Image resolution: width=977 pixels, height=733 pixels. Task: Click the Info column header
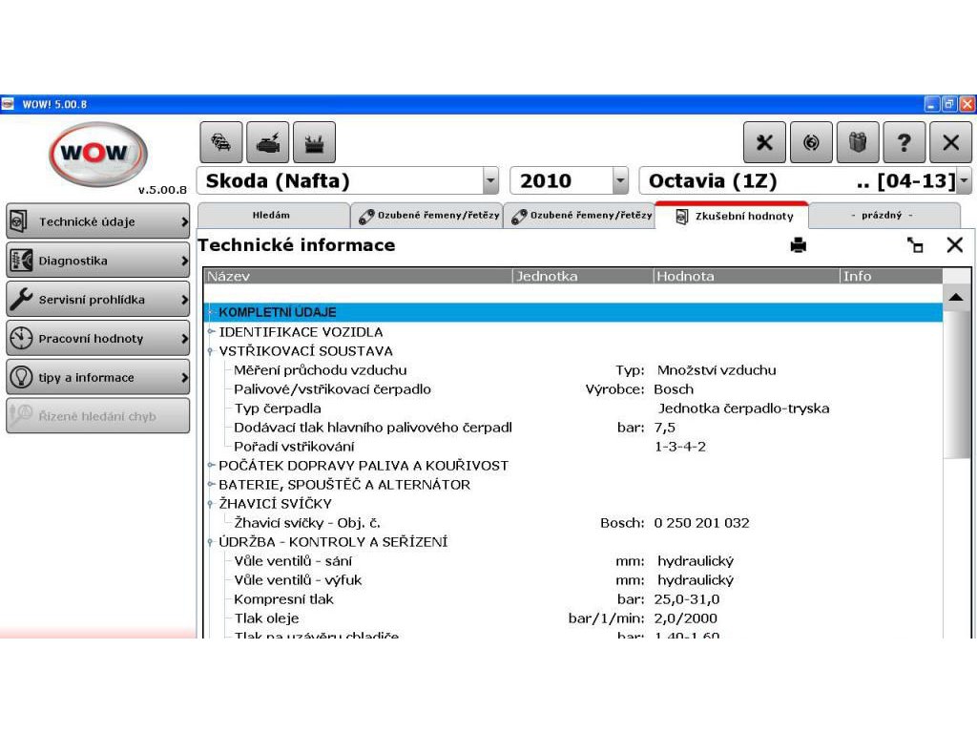pos(891,276)
